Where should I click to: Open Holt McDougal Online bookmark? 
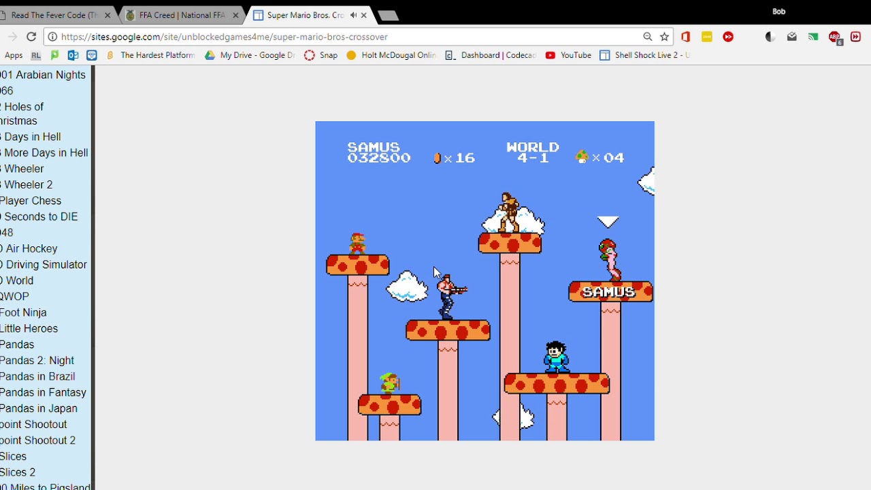tap(391, 55)
